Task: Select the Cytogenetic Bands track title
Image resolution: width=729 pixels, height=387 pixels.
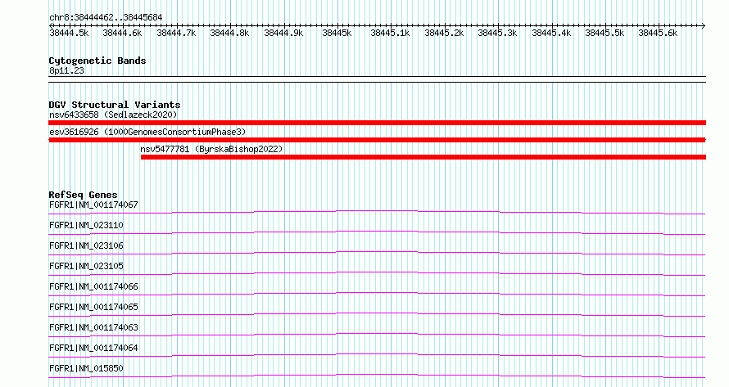Action: click(x=97, y=61)
